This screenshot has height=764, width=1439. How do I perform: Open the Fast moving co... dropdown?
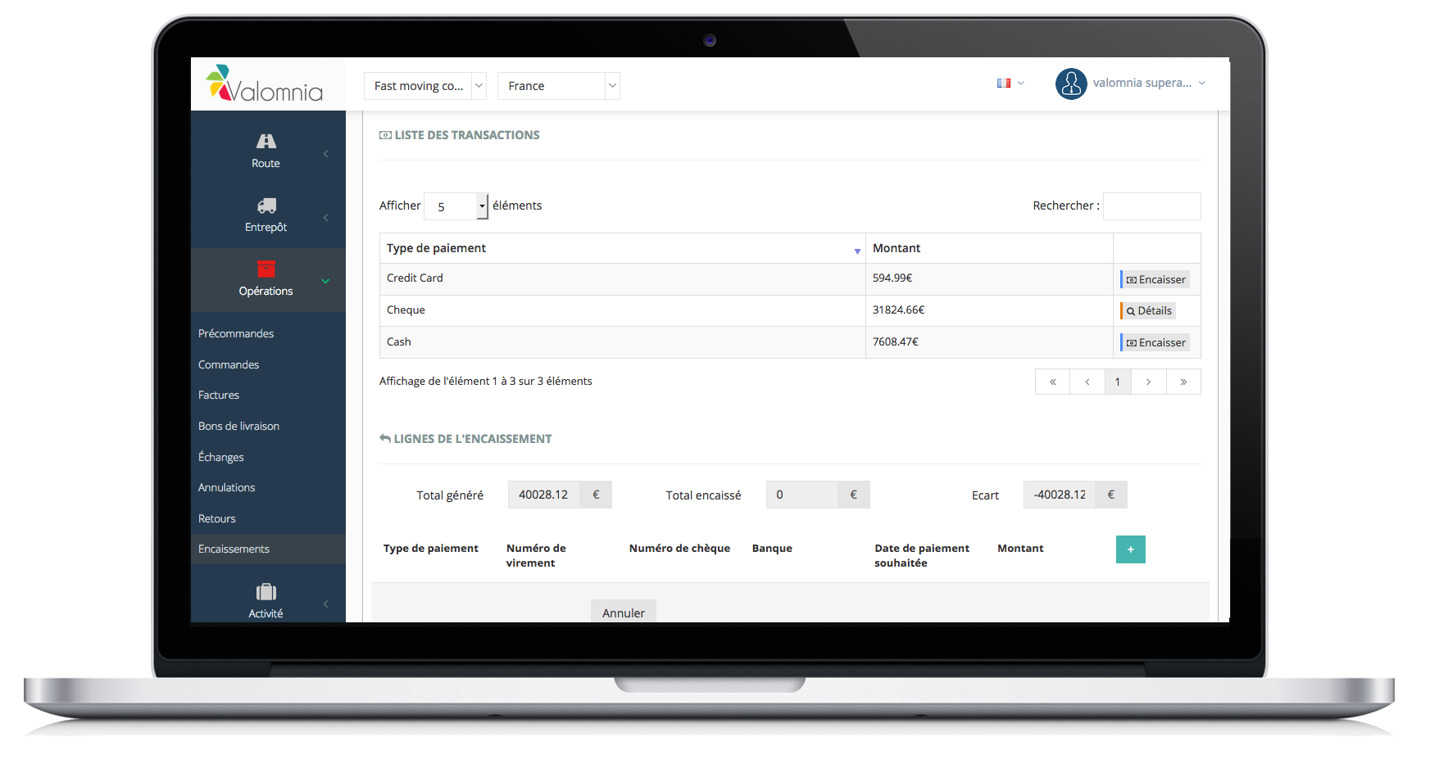pos(424,86)
